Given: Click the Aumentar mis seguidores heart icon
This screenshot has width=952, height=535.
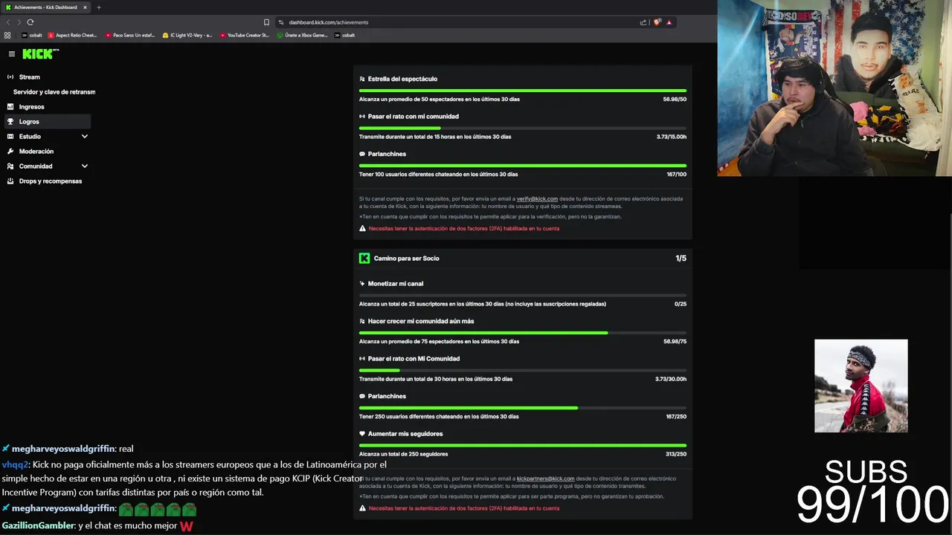Looking at the screenshot, I should pyautogui.click(x=362, y=434).
